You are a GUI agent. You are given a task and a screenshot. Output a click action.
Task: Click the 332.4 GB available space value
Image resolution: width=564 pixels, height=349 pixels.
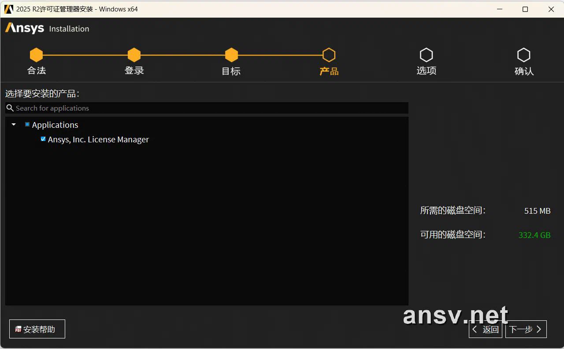pos(534,235)
